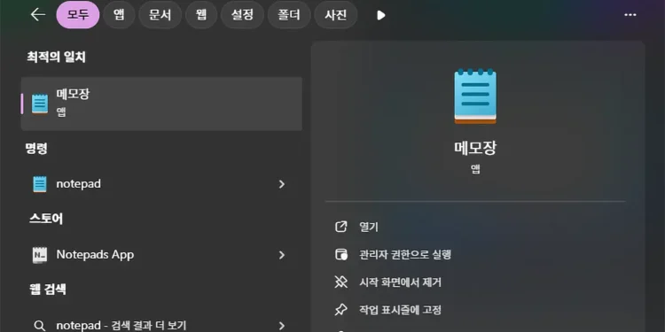Select the notepad command result

pos(161,184)
